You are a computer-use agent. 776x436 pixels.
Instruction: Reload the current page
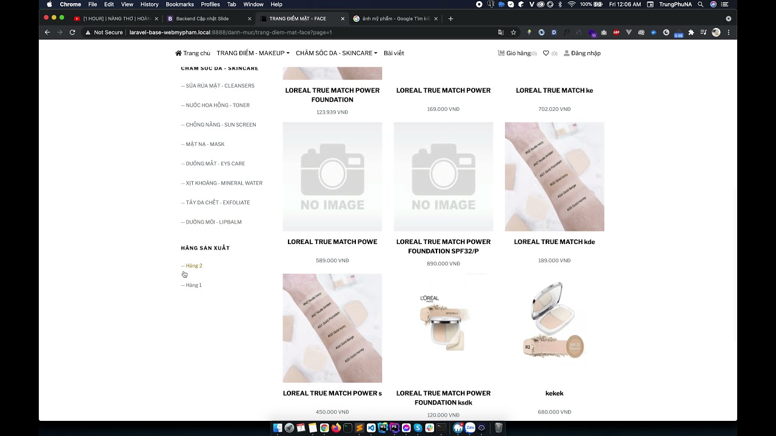[72, 32]
